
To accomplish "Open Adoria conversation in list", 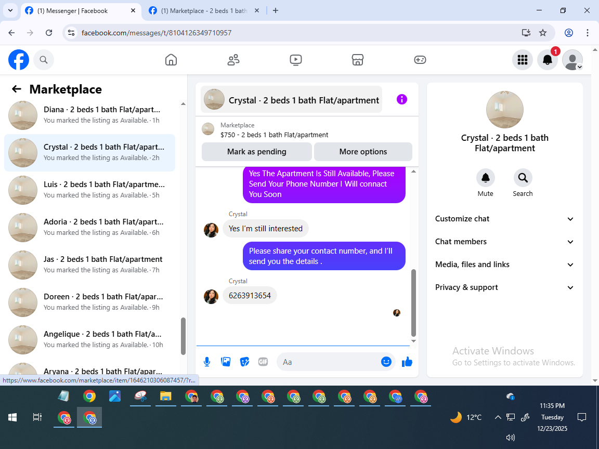I will [x=89, y=227].
